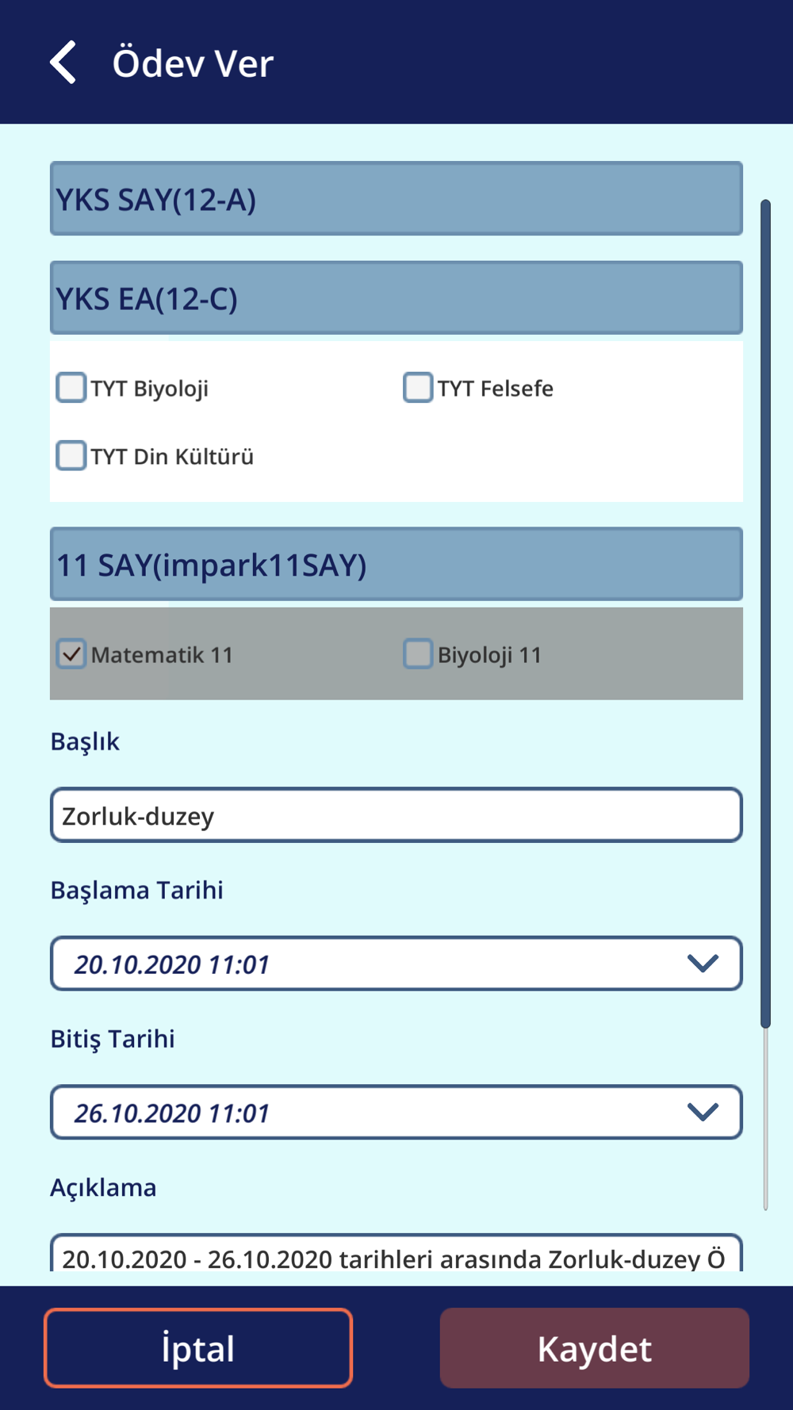Expand the YKS SAY(12-A) class section

396,198
